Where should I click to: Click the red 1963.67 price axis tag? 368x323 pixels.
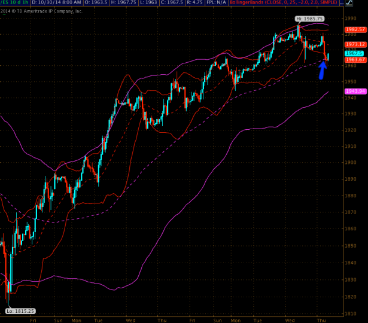354,59
